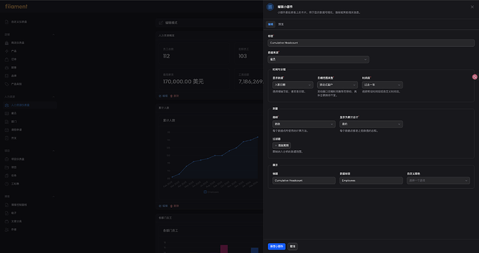
Task: Collapse the 商店 shop sidebar group
Action: click(x=53, y=35)
